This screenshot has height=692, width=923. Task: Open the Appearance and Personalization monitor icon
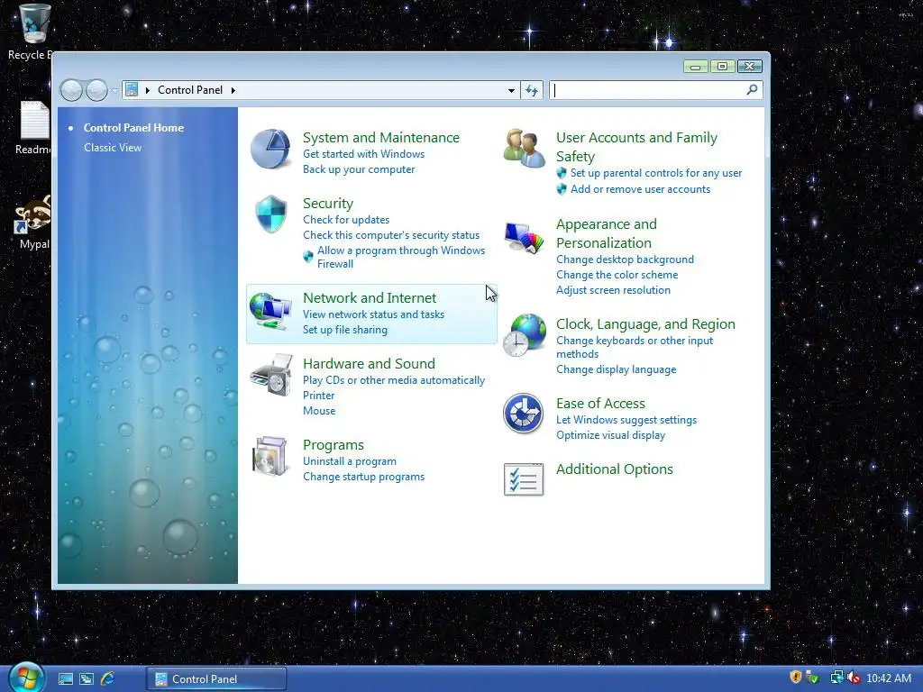pos(524,238)
